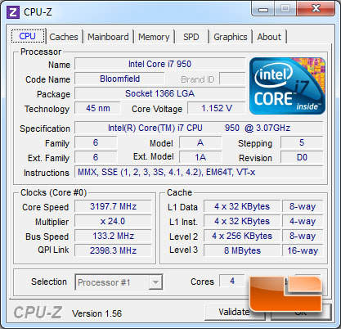Click the Specification text field
The height and width of the screenshot is (329, 341).
pos(199,128)
